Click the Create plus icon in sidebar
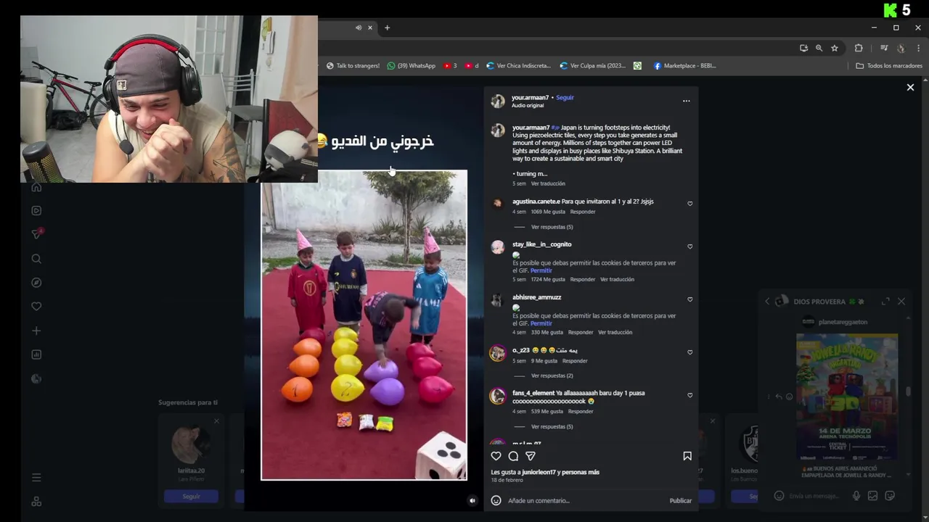Image resolution: width=929 pixels, height=522 pixels. pos(36,331)
